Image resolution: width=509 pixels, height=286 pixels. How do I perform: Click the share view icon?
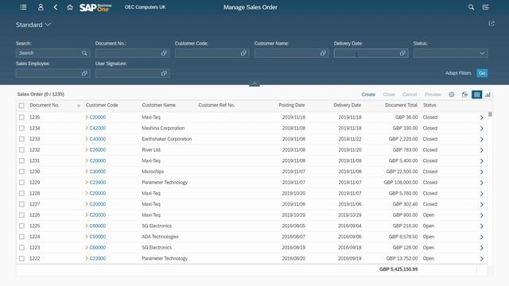(492, 24)
